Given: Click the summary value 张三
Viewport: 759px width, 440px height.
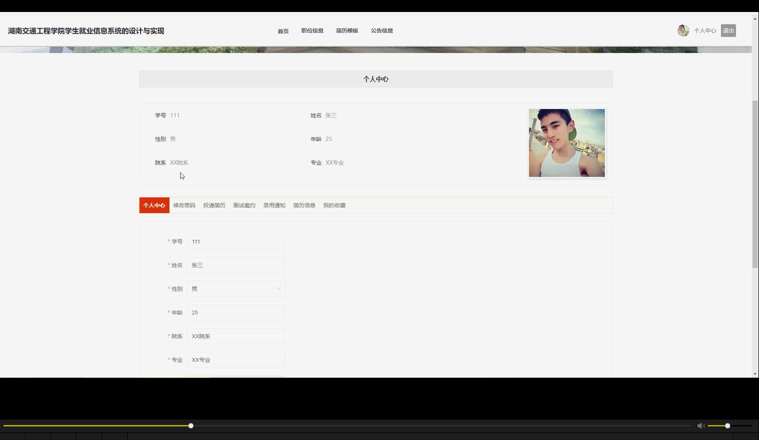Looking at the screenshot, I should click(x=331, y=115).
